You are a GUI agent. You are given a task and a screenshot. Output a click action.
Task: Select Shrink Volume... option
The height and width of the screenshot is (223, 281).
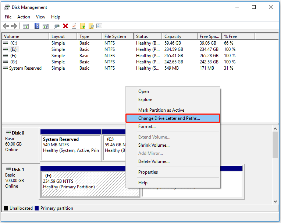click(x=173, y=145)
